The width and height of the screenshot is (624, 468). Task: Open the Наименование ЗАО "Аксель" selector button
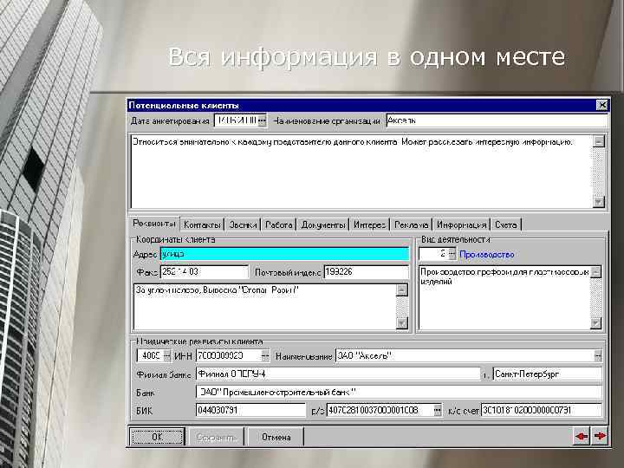coord(598,356)
